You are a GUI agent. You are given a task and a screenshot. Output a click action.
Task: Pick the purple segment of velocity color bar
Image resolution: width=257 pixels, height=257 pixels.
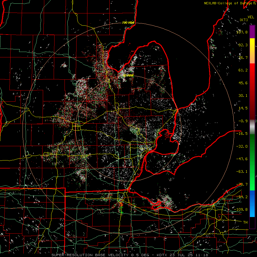[x=252, y=32]
